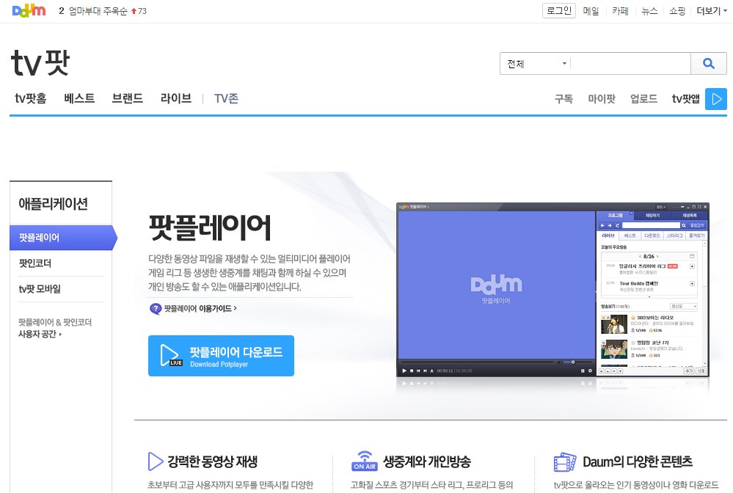Click the blue play icon next to tv팟앱
Image resolution: width=733 pixels, height=493 pixels.
tap(716, 98)
